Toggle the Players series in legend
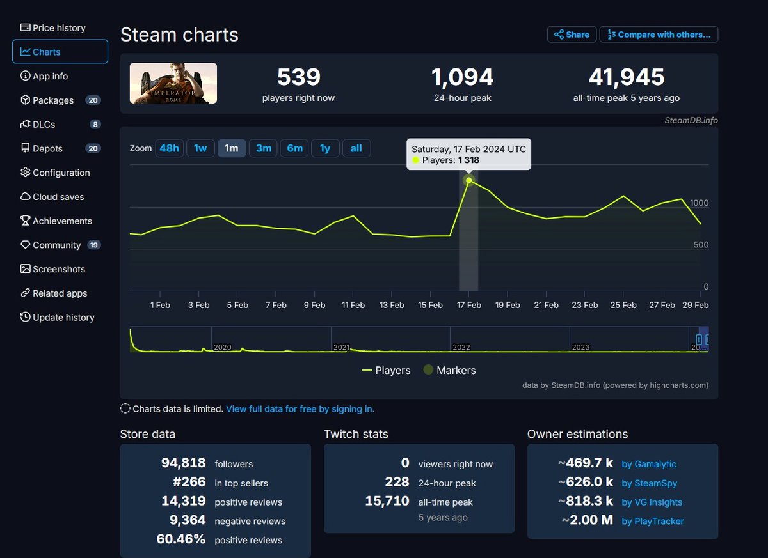The width and height of the screenshot is (768, 558). tap(386, 370)
